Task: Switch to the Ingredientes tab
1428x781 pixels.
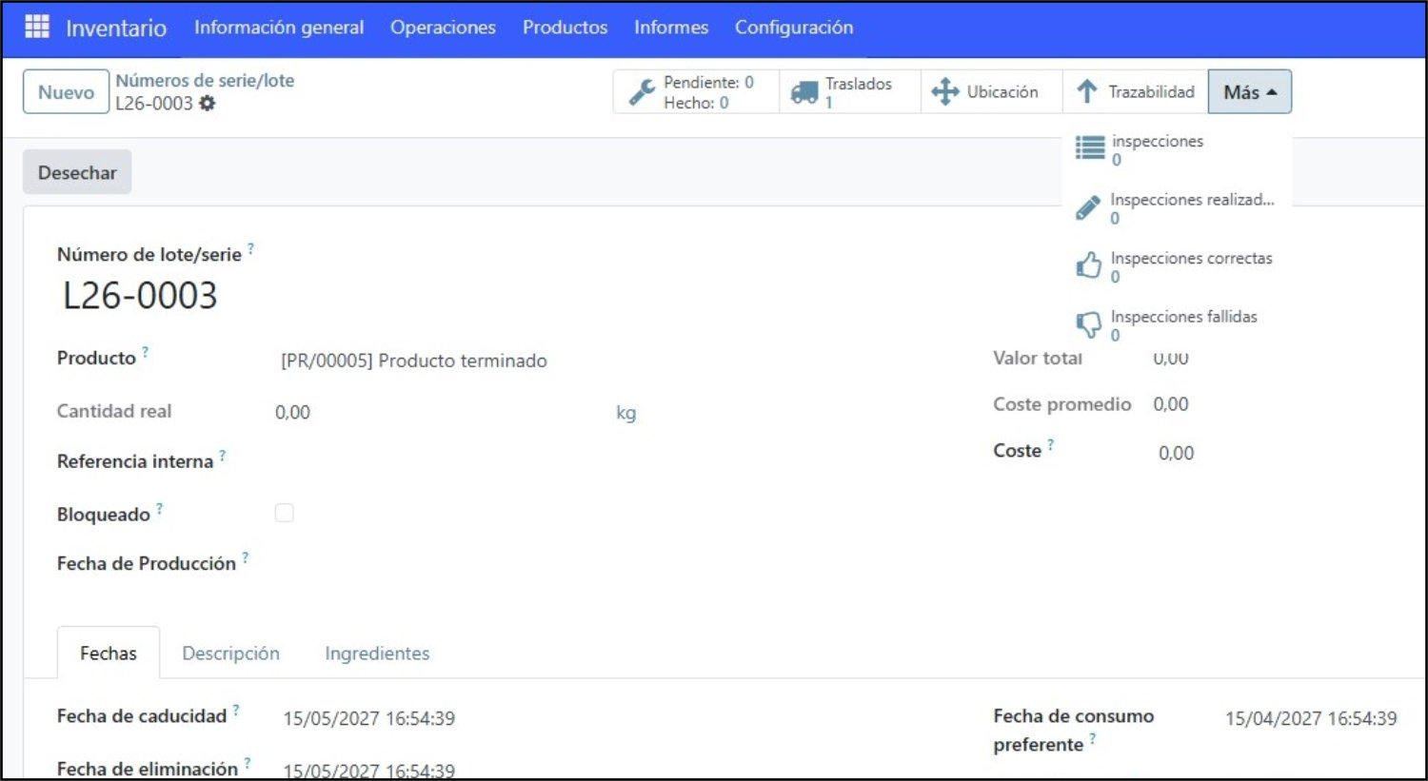Action: coord(377,653)
